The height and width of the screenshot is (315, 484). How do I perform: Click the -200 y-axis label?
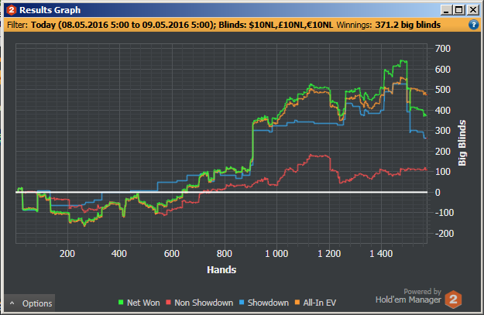445,233
